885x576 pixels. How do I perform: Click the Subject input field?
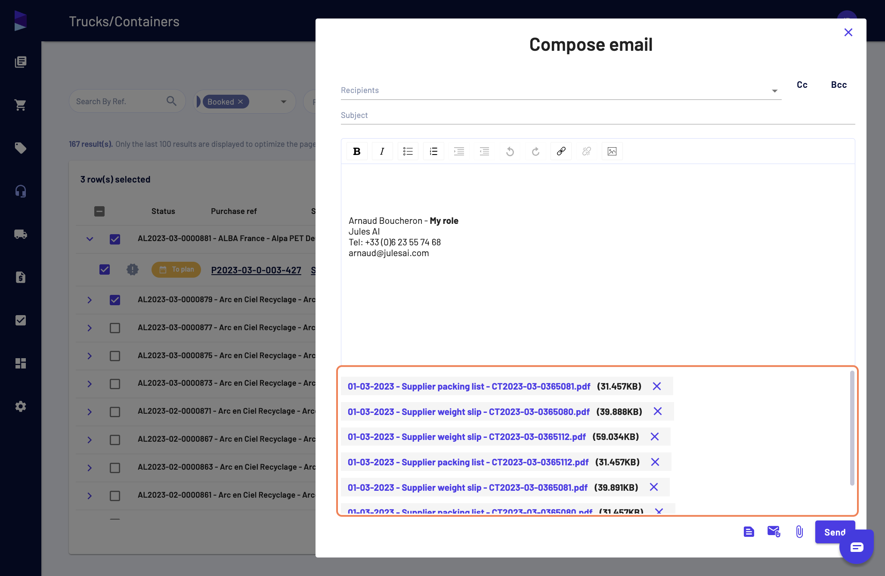click(x=597, y=115)
